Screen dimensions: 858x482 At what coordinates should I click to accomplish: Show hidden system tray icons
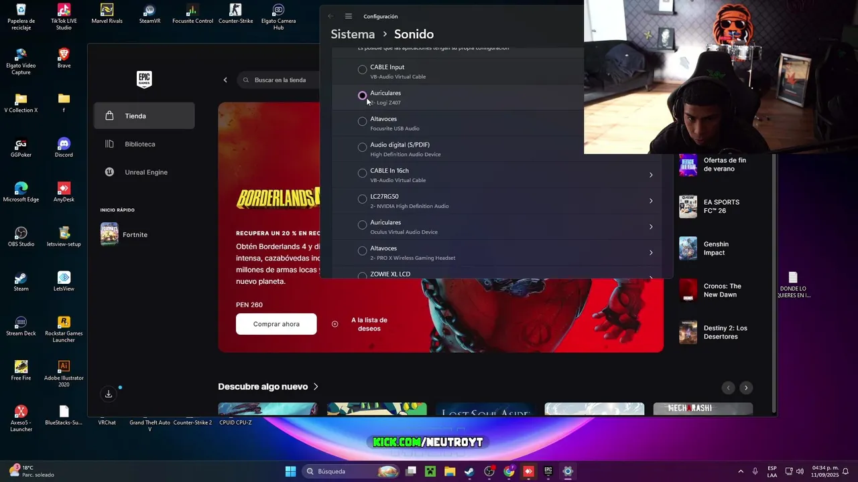click(741, 471)
